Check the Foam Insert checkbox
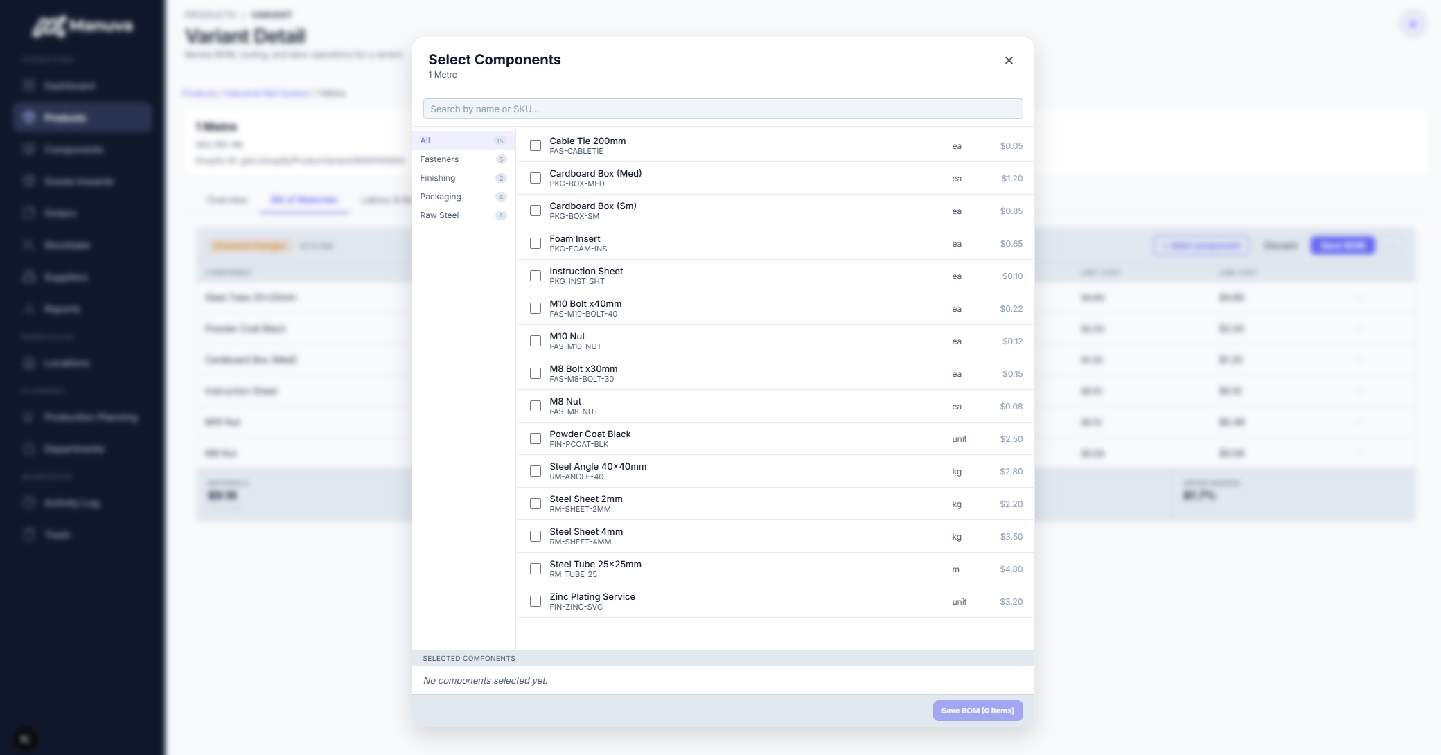The image size is (1441, 755). (536, 243)
